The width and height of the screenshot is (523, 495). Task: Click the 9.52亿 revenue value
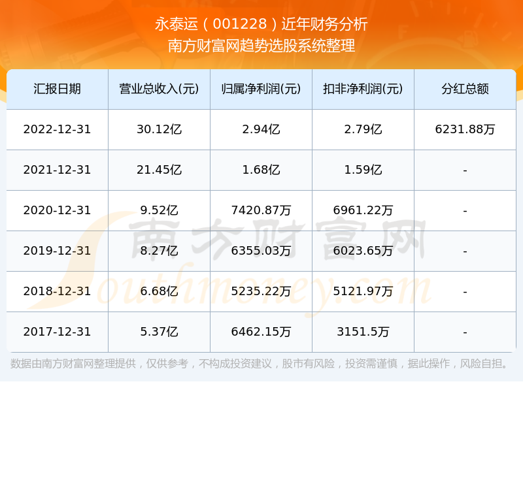click(159, 210)
